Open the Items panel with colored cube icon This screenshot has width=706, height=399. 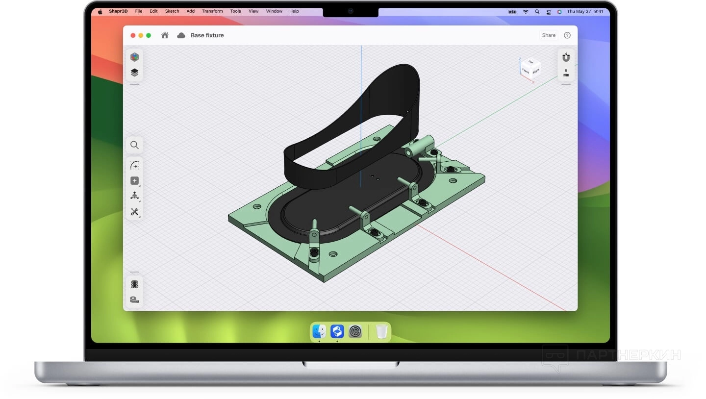tap(134, 57)
